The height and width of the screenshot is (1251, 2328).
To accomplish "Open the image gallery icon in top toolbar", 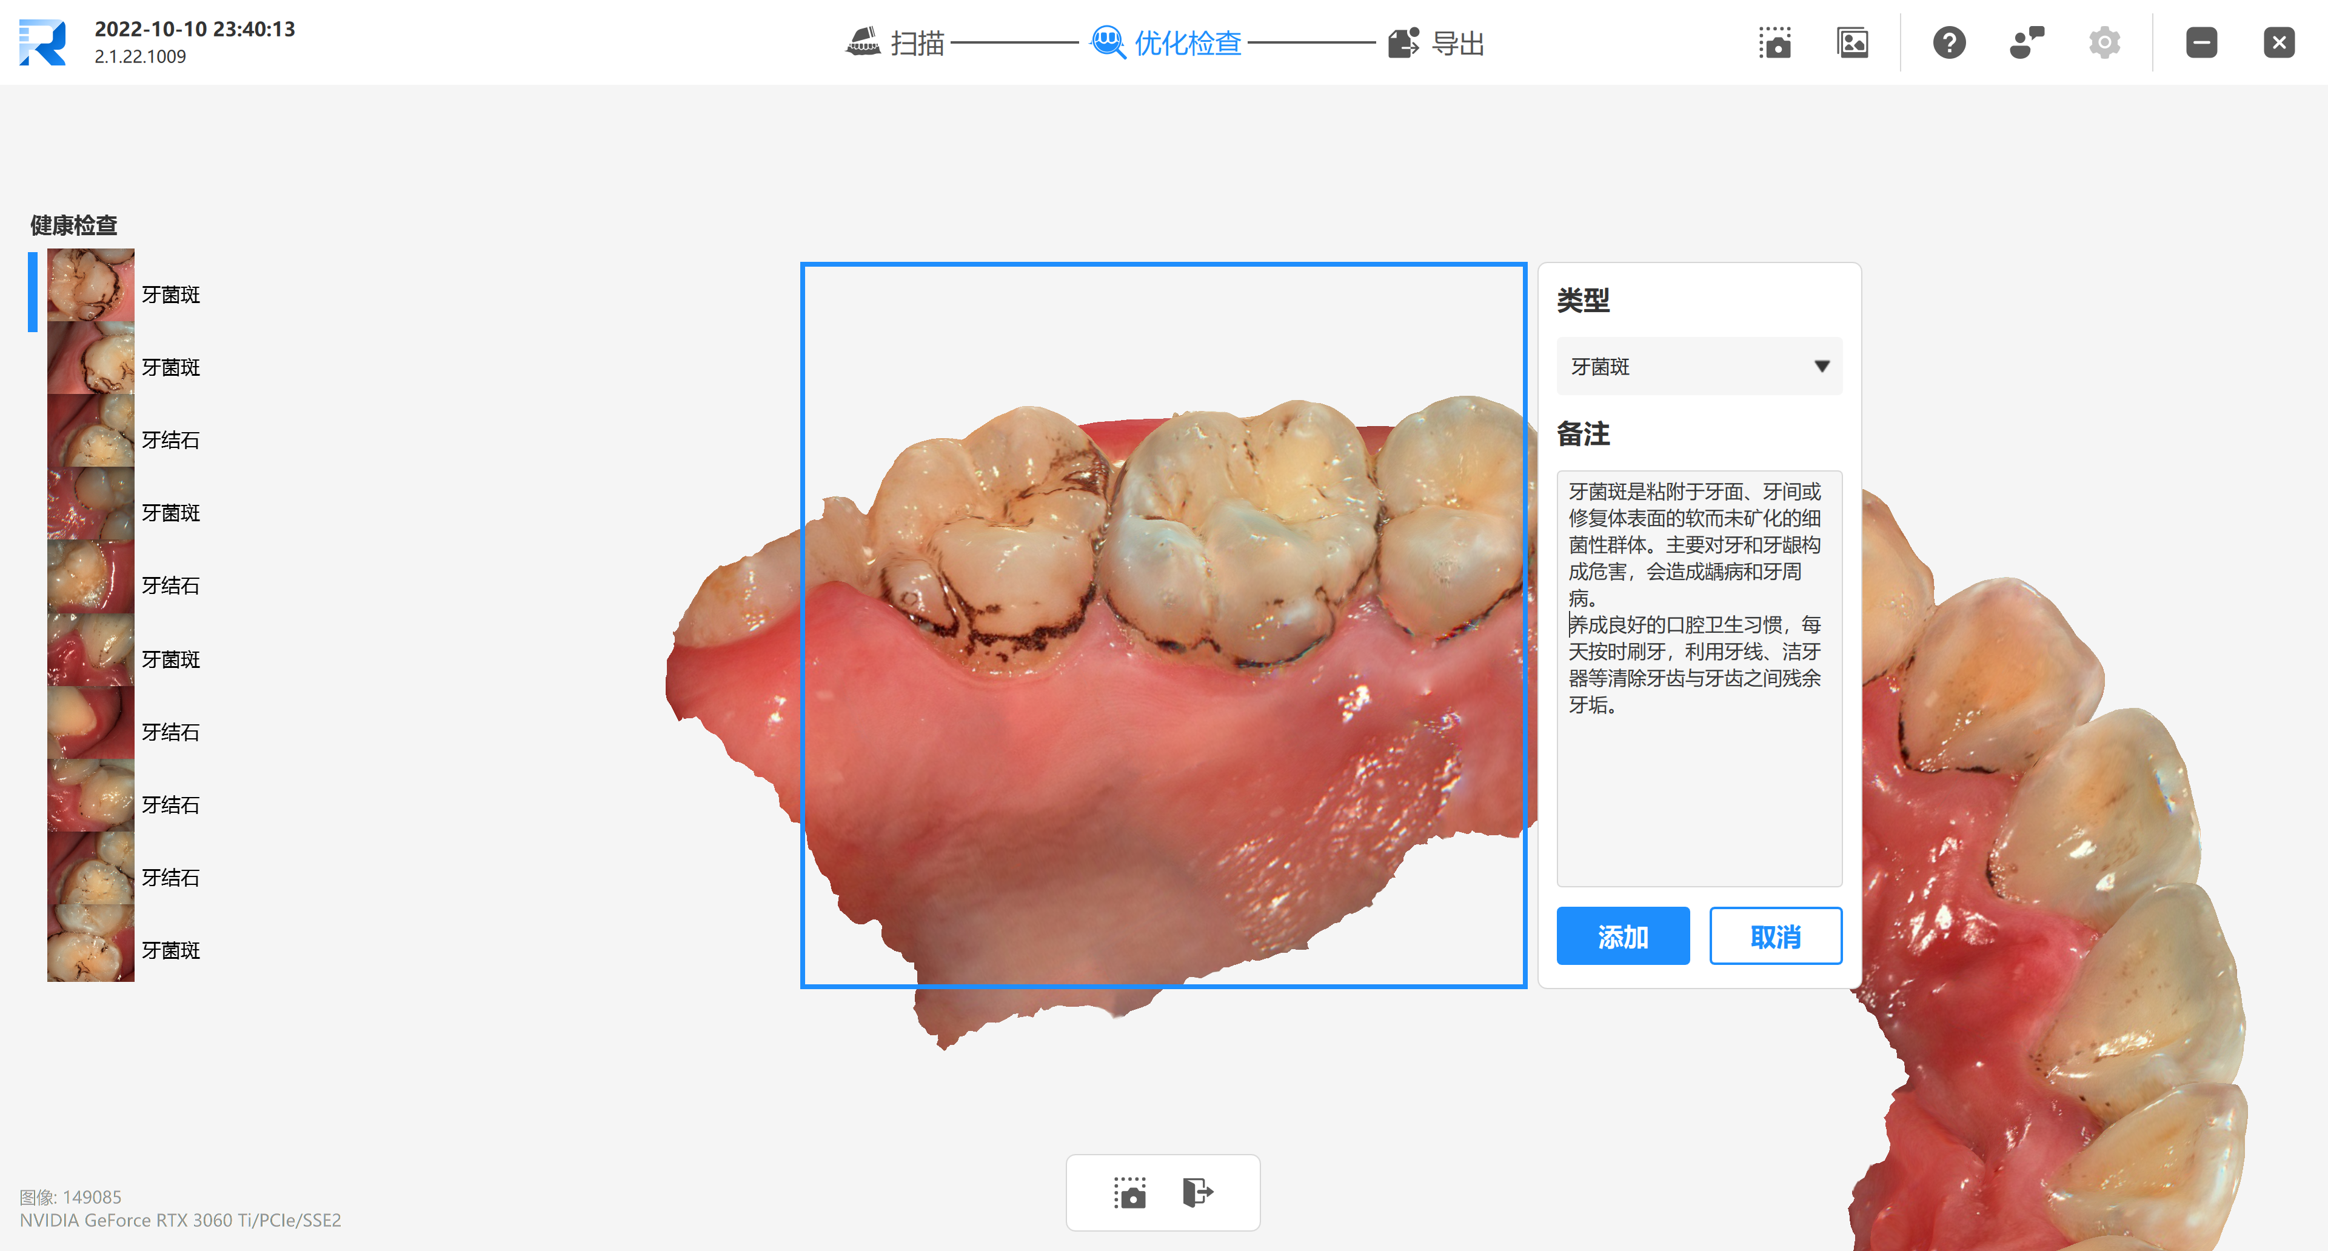I will pos(1853,42).
